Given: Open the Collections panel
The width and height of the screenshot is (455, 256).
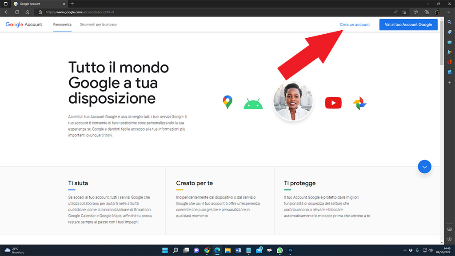Looking at the screenshot, I should click(x=427, y=12).
